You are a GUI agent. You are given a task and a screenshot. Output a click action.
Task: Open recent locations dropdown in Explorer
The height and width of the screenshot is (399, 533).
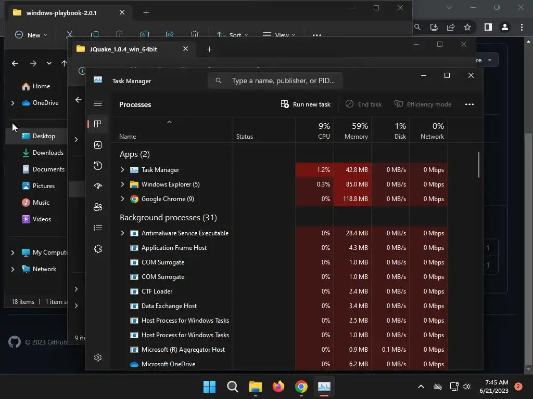pos(49,63)
